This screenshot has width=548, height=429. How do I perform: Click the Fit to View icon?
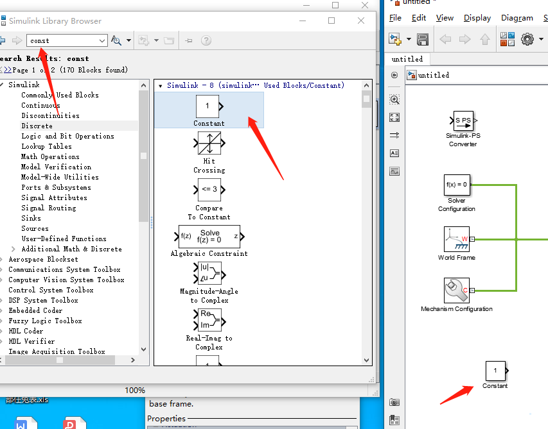[395, 117]
